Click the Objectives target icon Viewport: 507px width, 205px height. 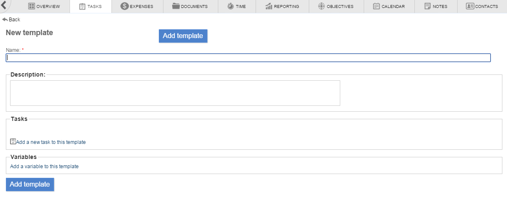(x=321, y=6)
